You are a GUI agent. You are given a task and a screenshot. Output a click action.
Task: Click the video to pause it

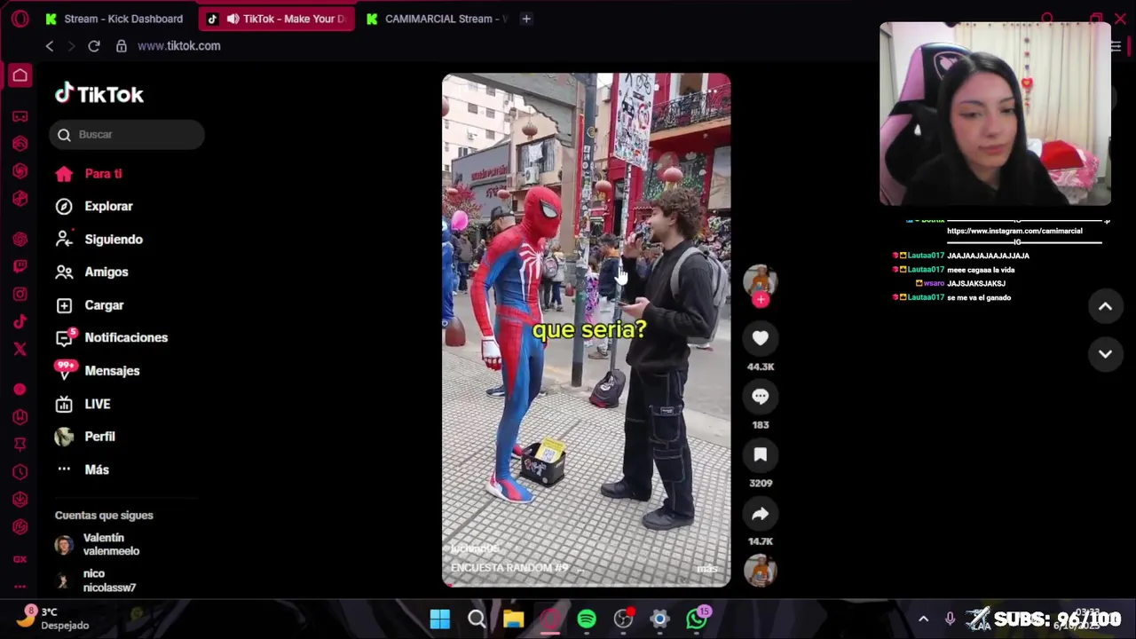coord(587,329)
